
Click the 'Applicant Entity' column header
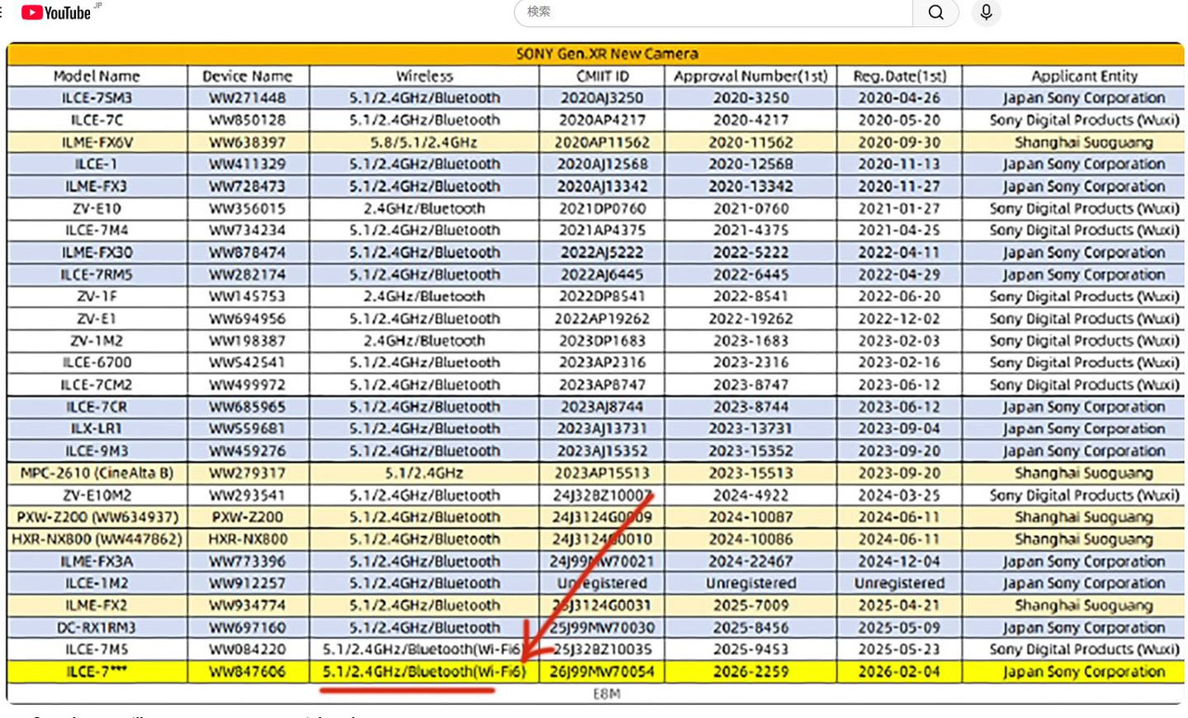click(x=1084, y=76)
